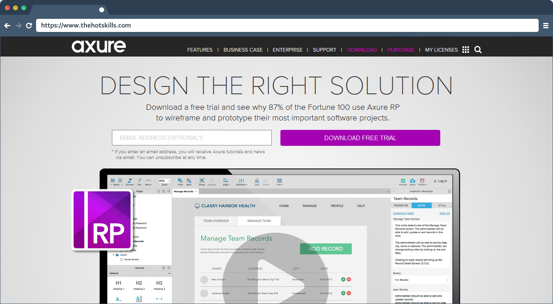
Task: Search pages magnifier icon
Action: pyautogui.click(x=168, y=191)
